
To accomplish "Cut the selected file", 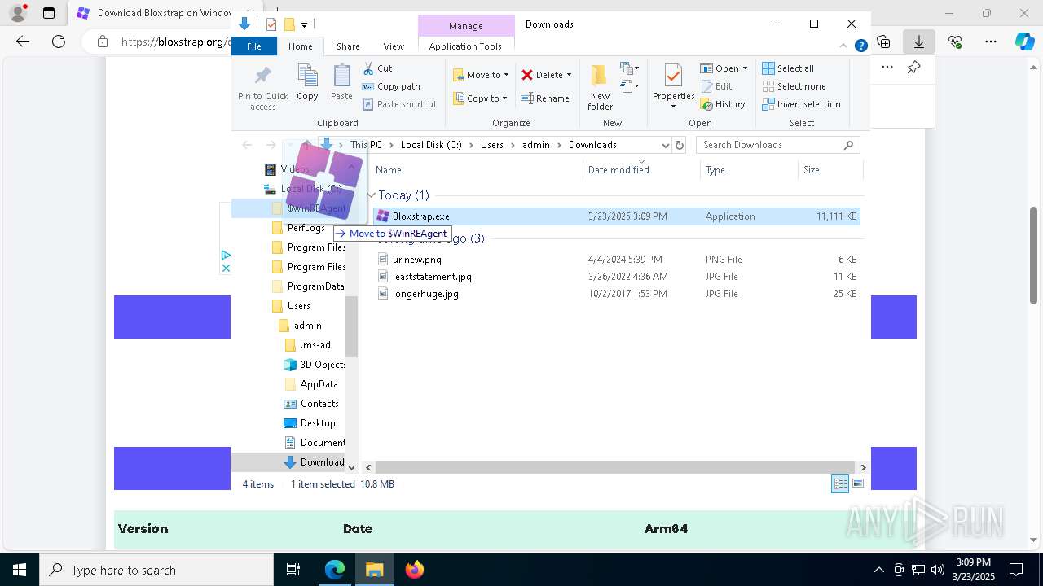I will click(377, 68).
